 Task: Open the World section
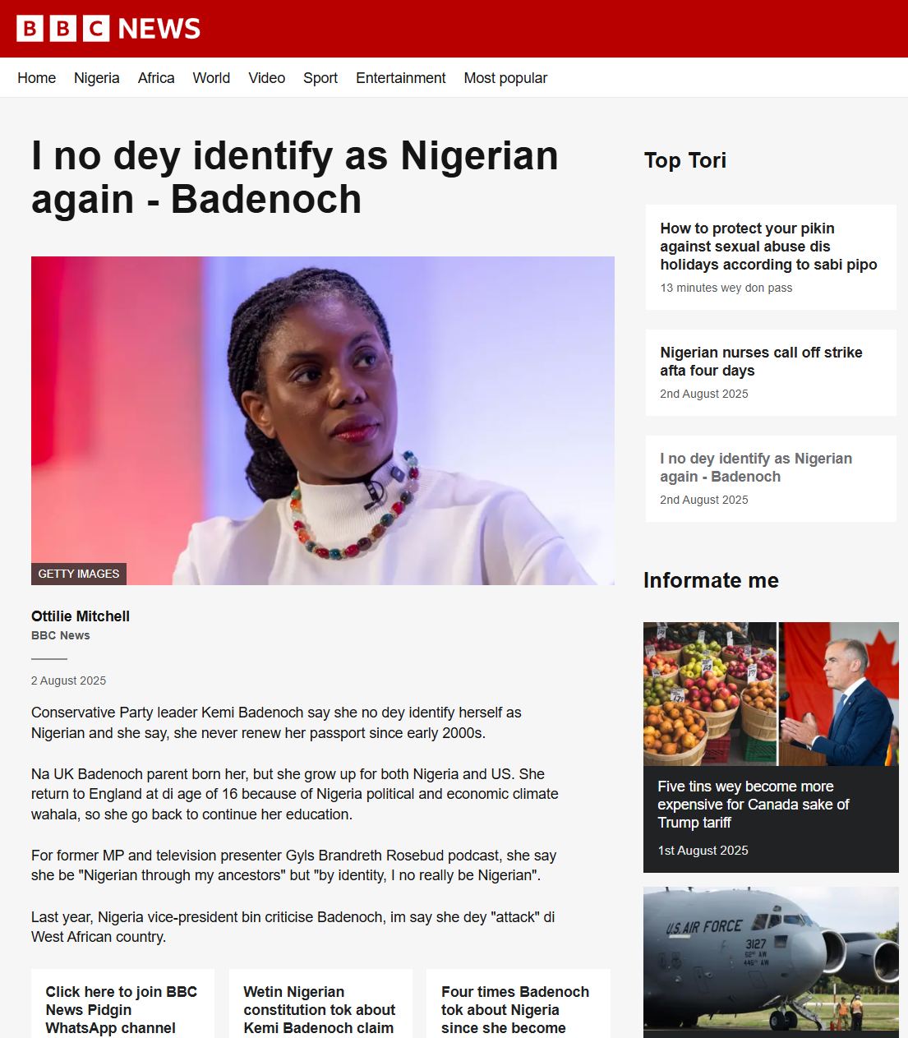pyautogui.click(x=211, y=78)
